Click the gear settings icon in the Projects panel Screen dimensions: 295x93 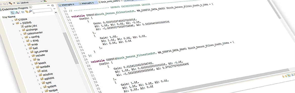point(27,12)
